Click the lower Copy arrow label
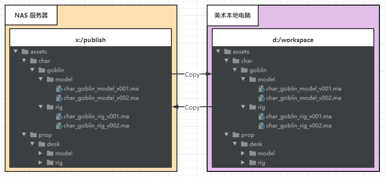This screenshot has width=385, height=177. 192,107
